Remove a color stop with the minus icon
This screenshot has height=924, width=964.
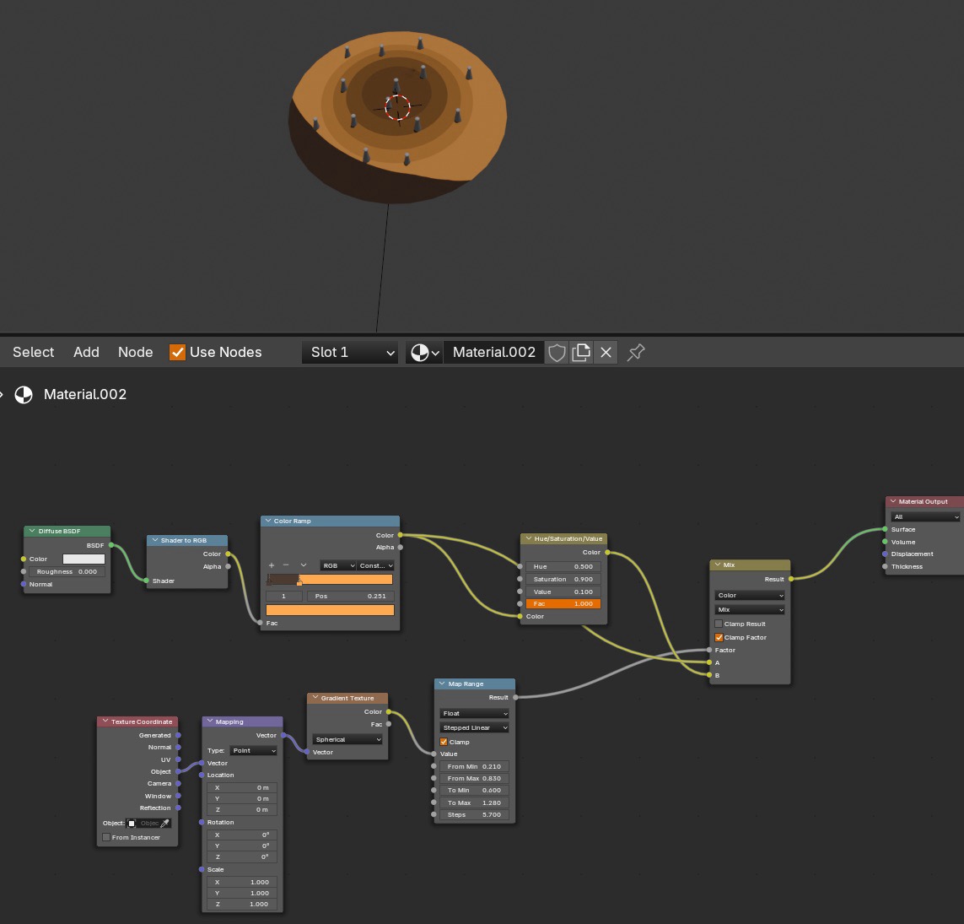286,565
